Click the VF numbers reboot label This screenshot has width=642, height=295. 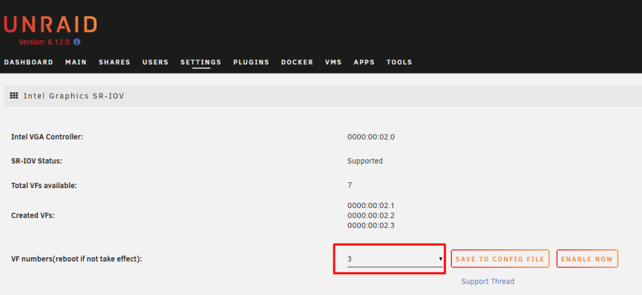coord(76,259)
